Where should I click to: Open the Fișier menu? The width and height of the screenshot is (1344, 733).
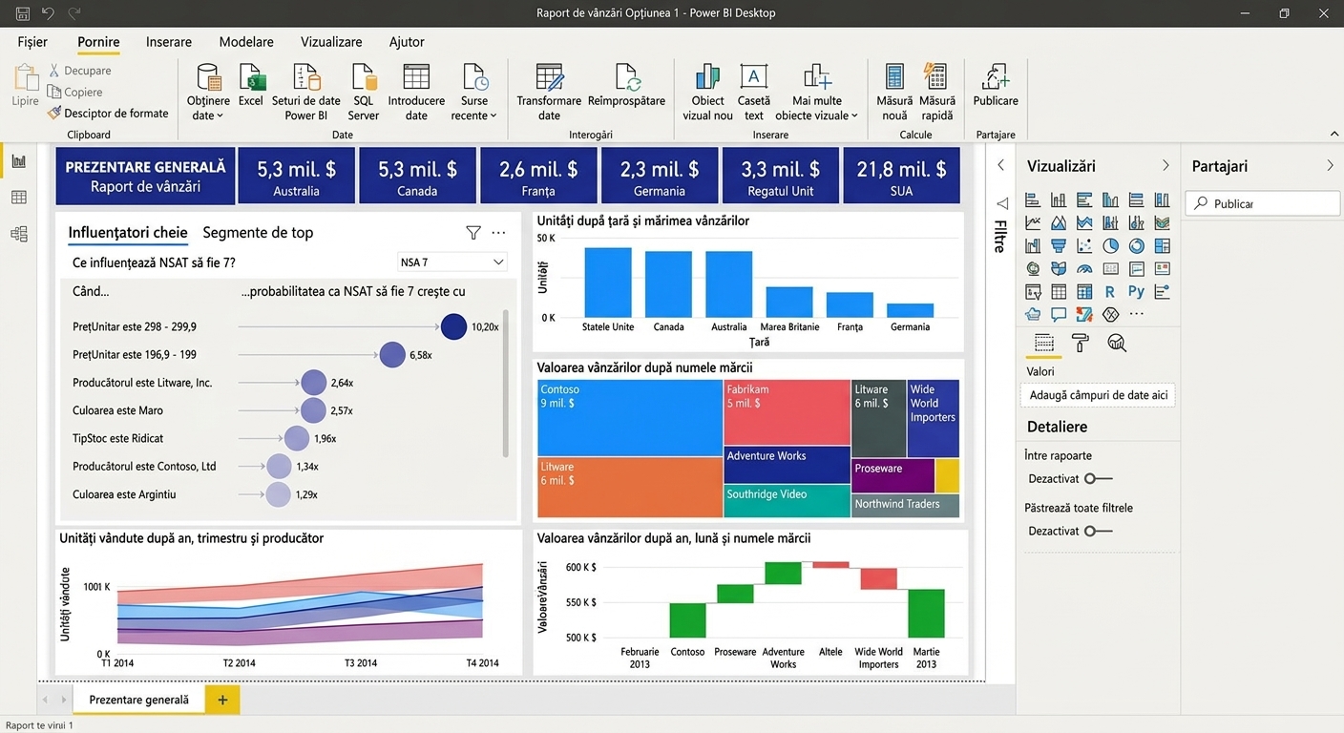pos(32,42)
